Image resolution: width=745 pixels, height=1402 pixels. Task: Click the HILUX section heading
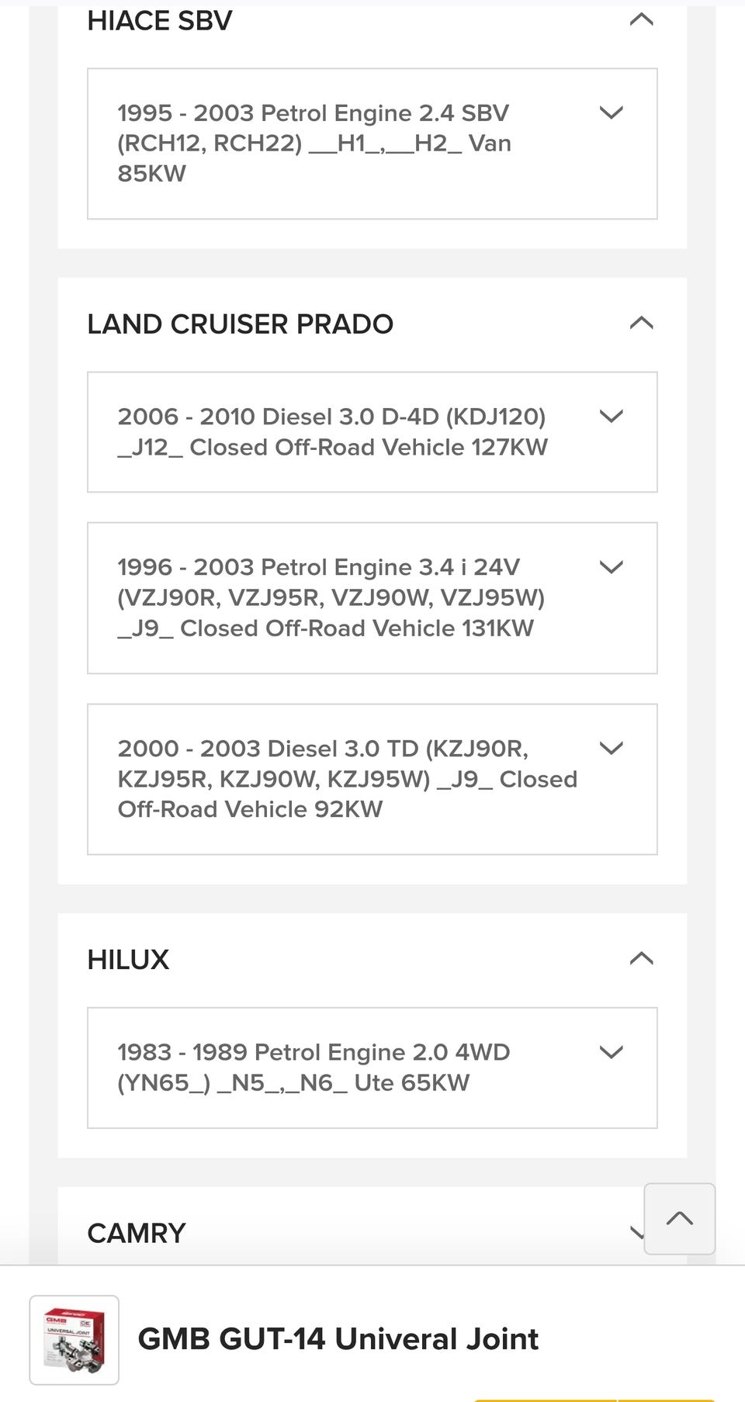point(128,960)
